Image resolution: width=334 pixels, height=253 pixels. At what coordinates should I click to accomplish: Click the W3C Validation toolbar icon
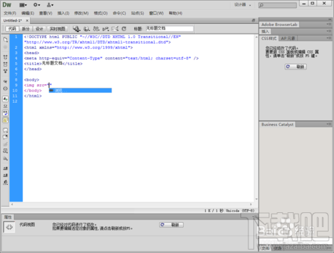(106, 29)
